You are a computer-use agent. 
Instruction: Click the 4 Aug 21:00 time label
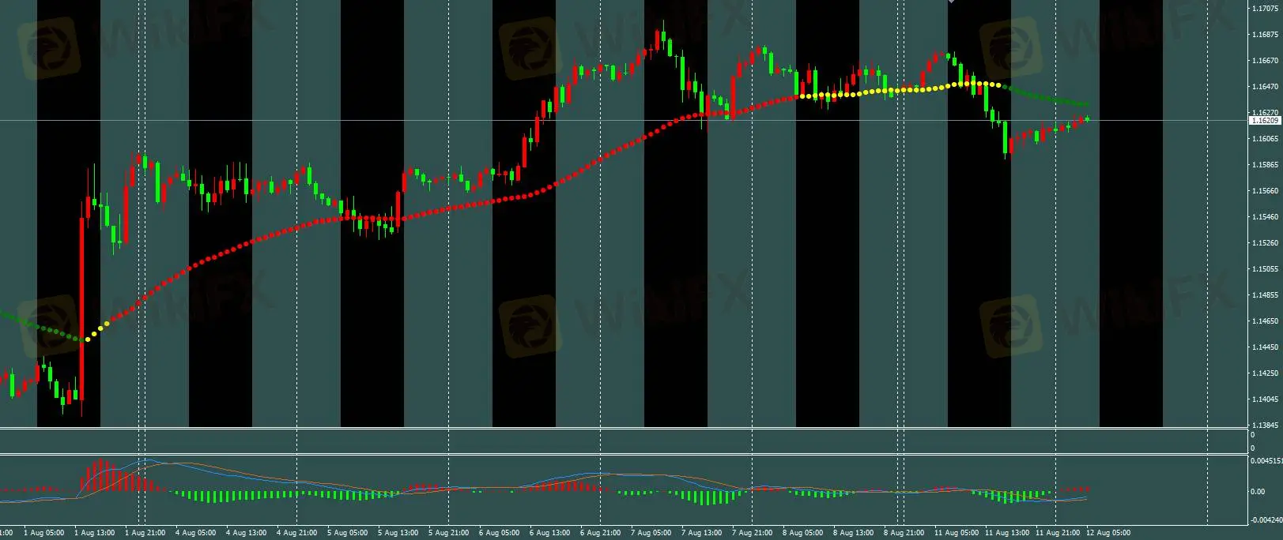point(297,533)
